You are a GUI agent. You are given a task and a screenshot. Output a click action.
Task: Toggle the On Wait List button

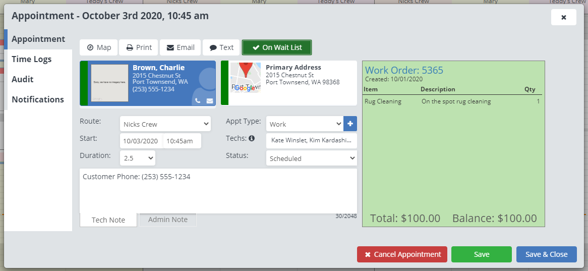[277, 47]
